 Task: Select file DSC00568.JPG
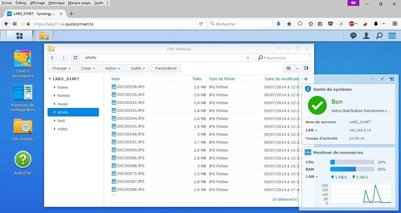[x=131, y=166]
